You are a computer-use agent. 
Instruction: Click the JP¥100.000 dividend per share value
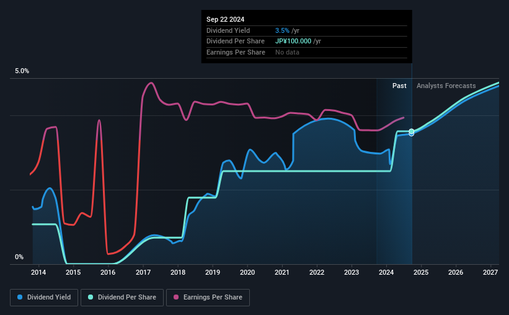[x=293, y=42]
